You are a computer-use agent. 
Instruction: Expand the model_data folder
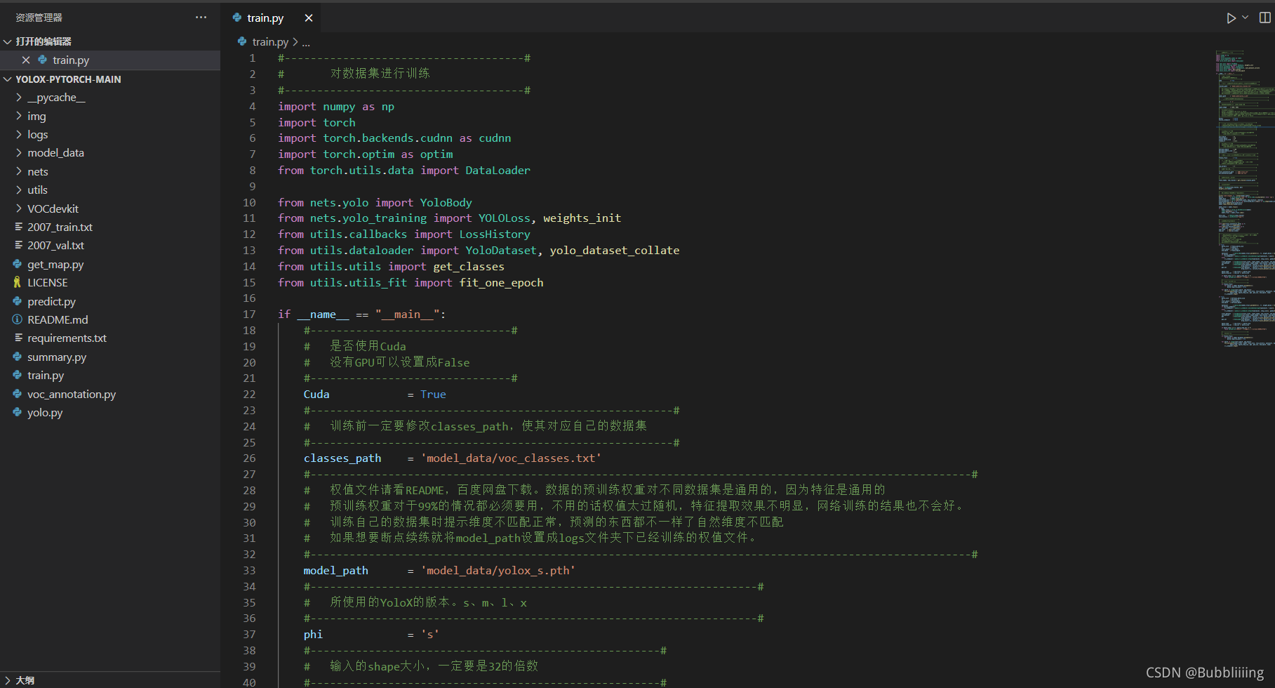[19, 153]
